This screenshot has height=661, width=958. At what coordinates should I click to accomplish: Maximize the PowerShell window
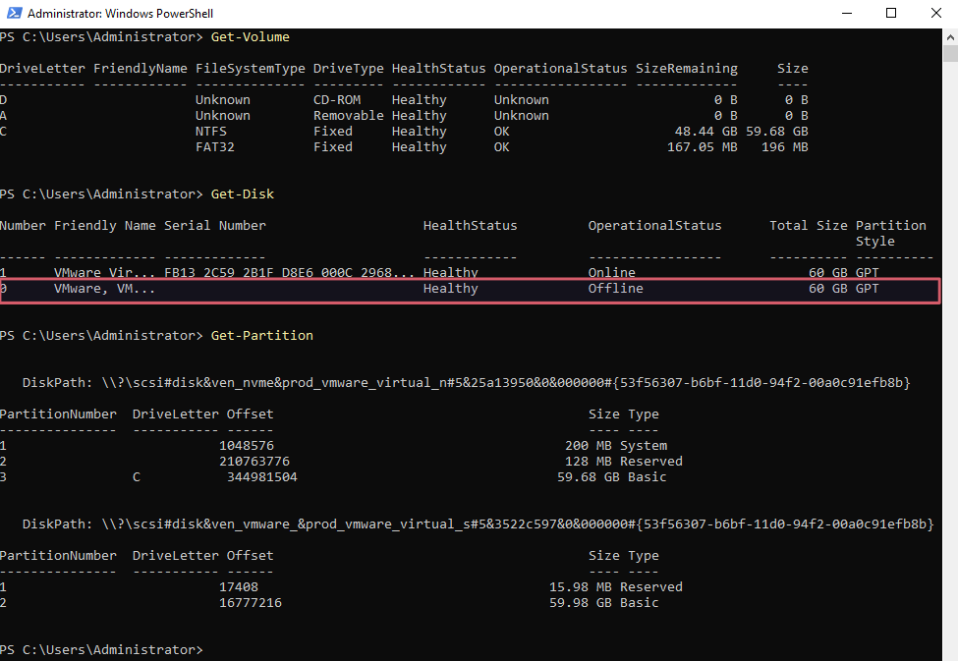click(891, 13)
